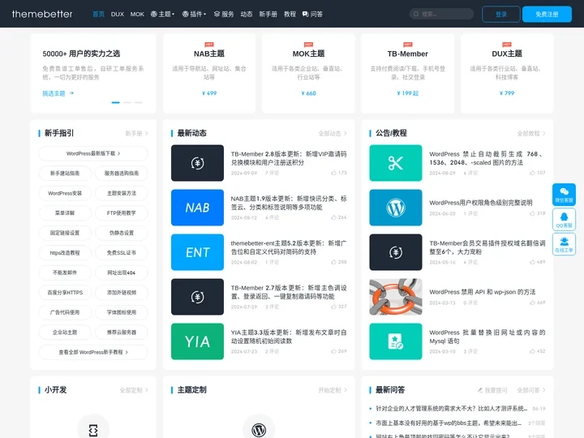Open WeChat customer service widget
Image resolution: width=584 pixels, height=438 pixels.
click(564, 195)
